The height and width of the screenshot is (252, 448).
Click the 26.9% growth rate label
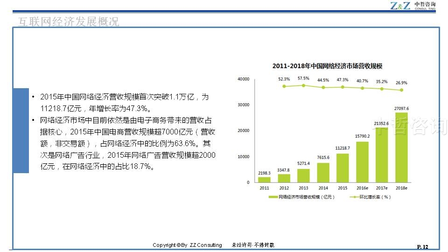tap(401, 83)
